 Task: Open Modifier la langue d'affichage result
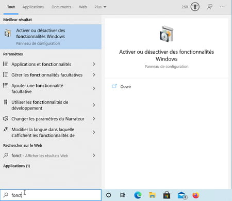(x=51, y=132)
